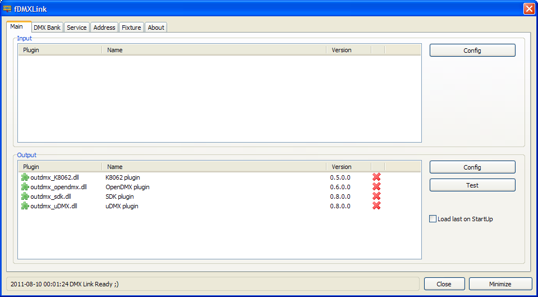538x297 pixels.
Task: Show the About tab
Action: (156, 28)
